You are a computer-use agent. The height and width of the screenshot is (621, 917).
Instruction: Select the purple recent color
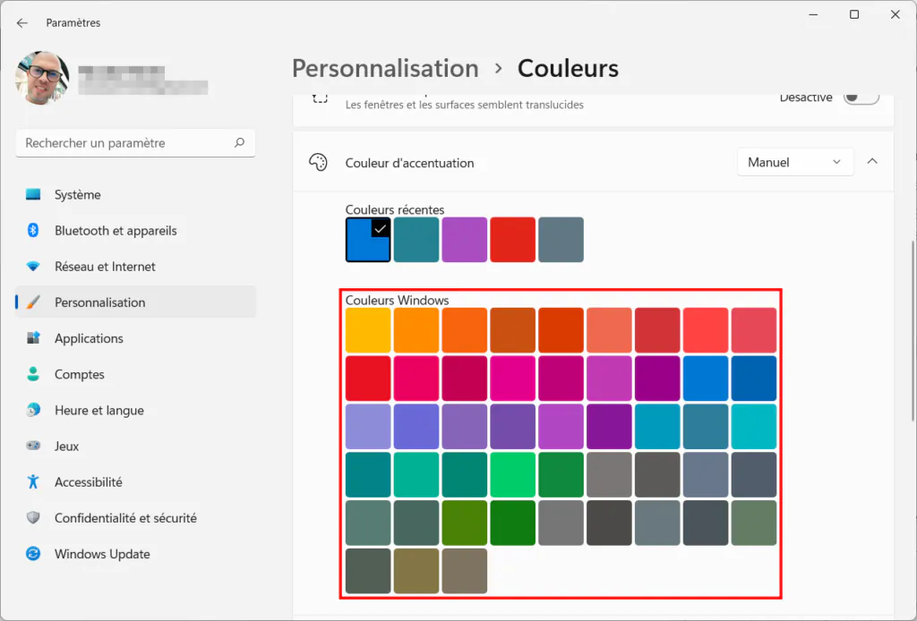point(465,240)
